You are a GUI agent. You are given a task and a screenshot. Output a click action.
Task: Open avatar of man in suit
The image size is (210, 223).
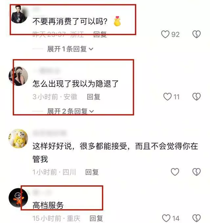tap(19, 14)
